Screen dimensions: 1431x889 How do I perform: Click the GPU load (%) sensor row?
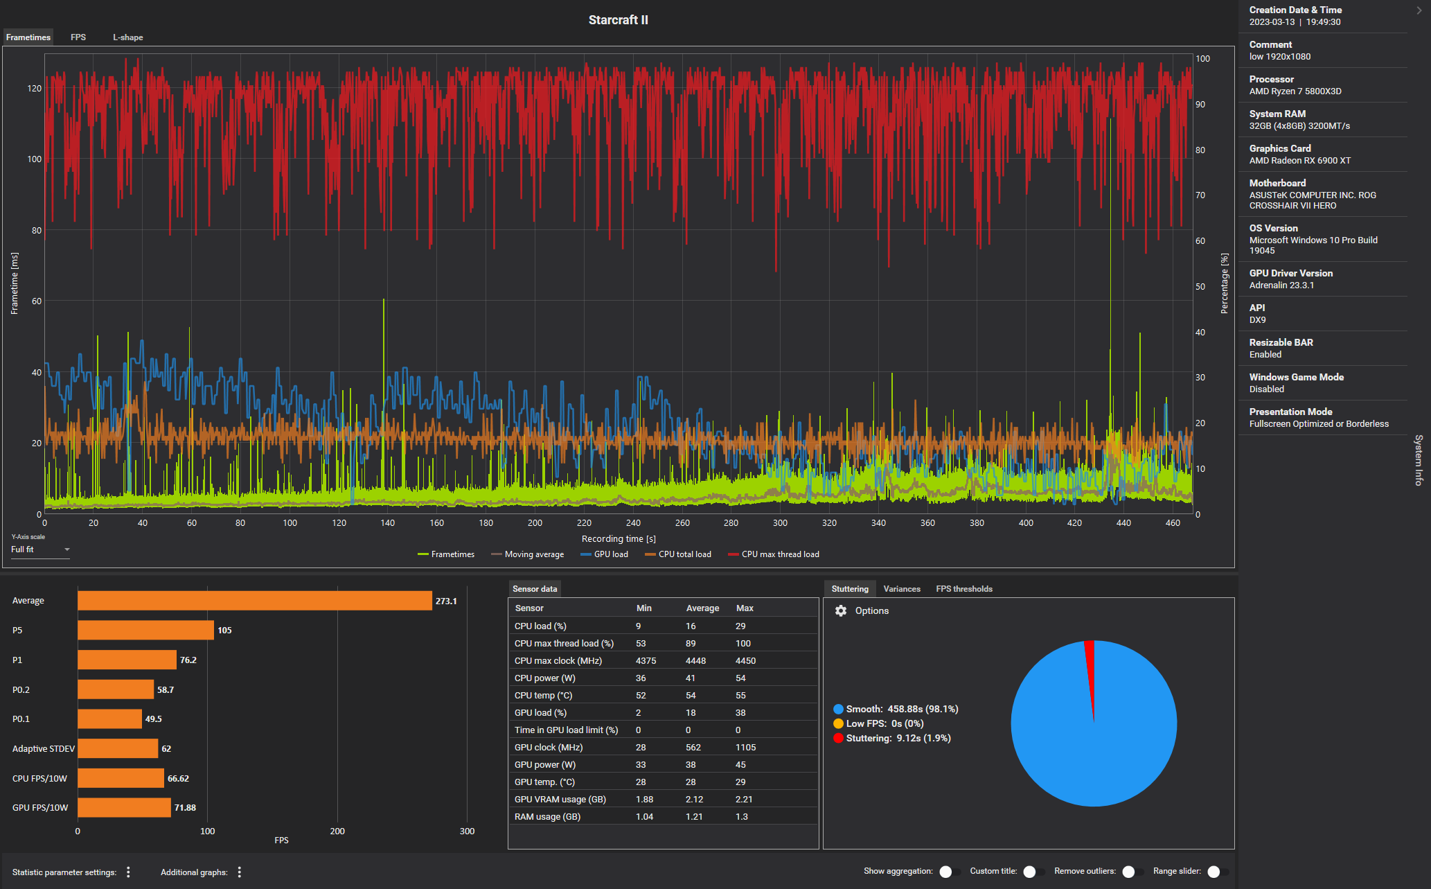coord(663,712)
